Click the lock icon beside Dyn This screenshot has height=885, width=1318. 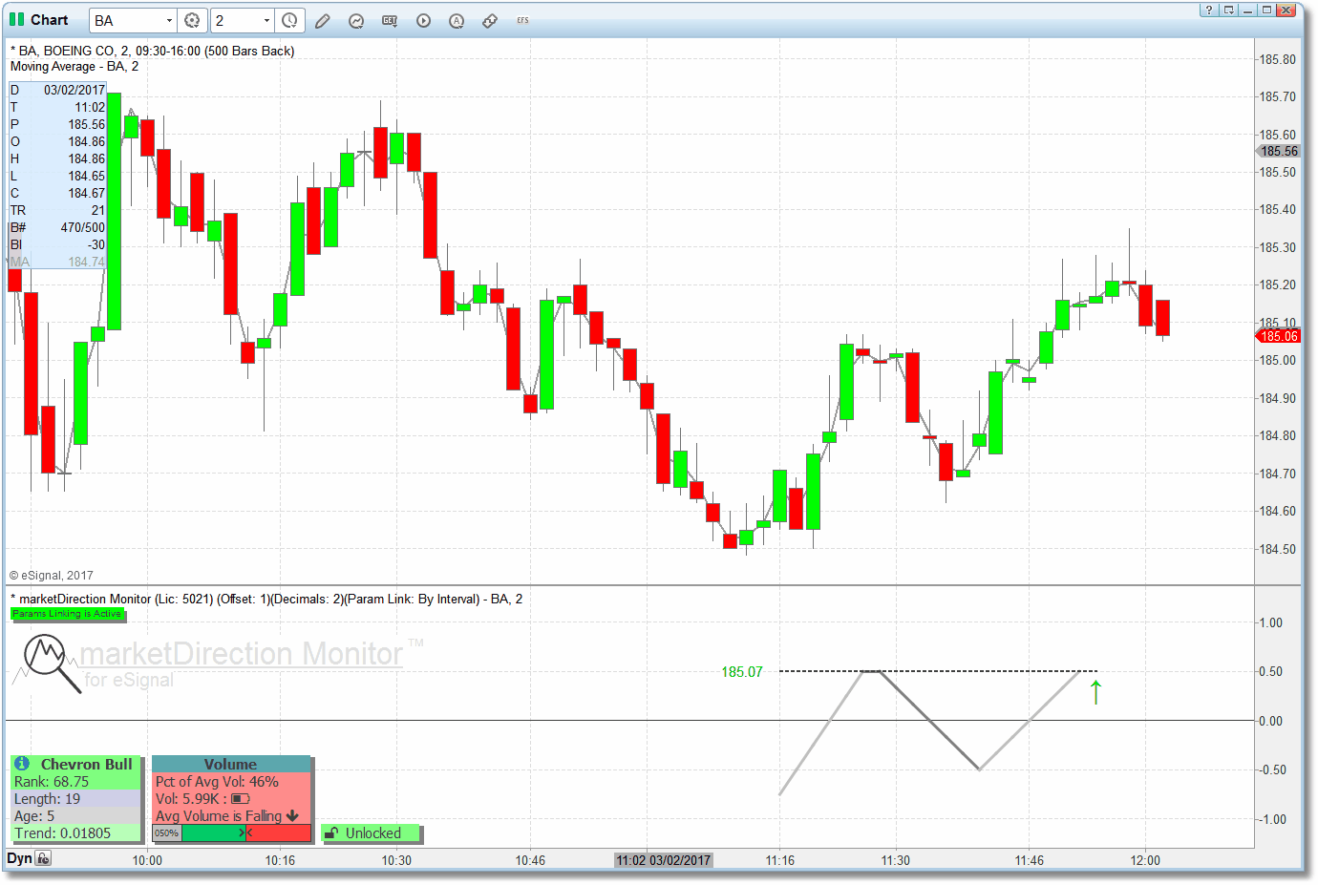point(44,858)
